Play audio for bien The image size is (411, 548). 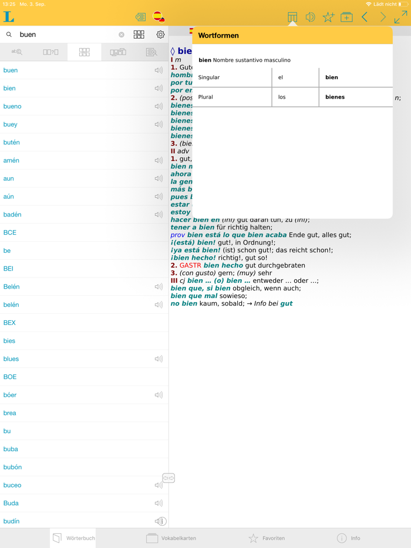[159, 89]
